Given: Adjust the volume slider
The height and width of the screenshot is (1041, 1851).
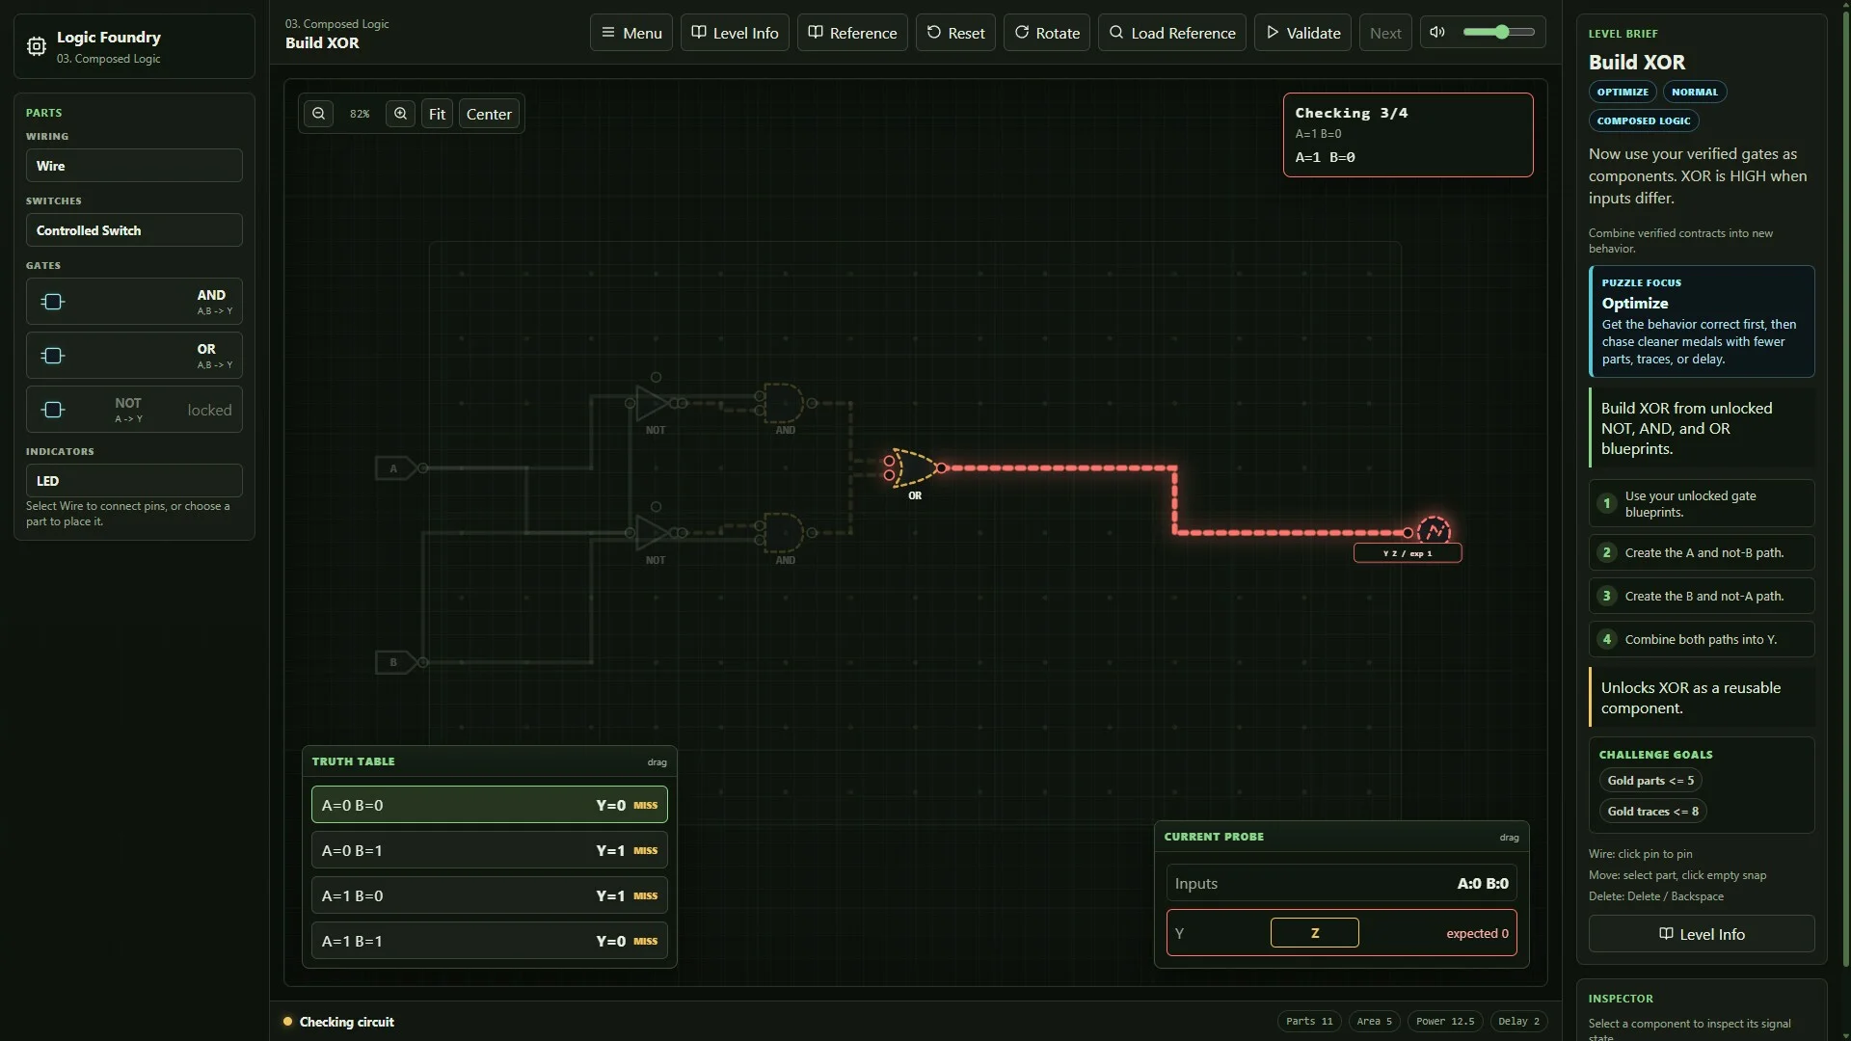Looking at the screenshot, I should pos(1499,32).
